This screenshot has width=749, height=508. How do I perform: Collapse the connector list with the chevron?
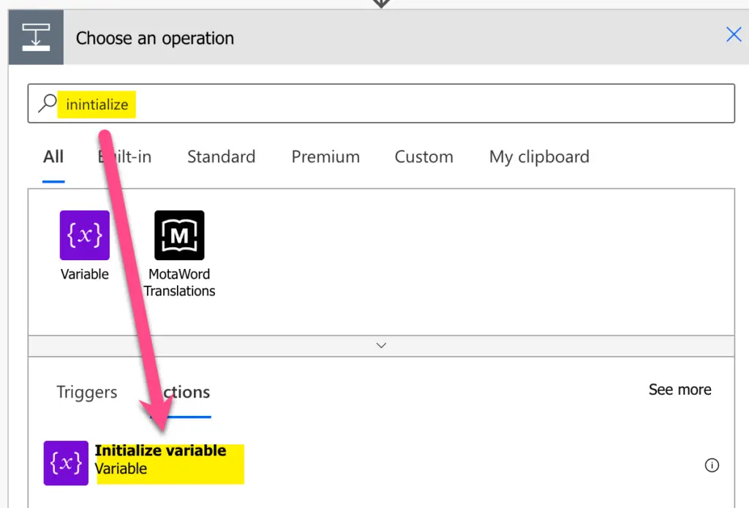380,345
